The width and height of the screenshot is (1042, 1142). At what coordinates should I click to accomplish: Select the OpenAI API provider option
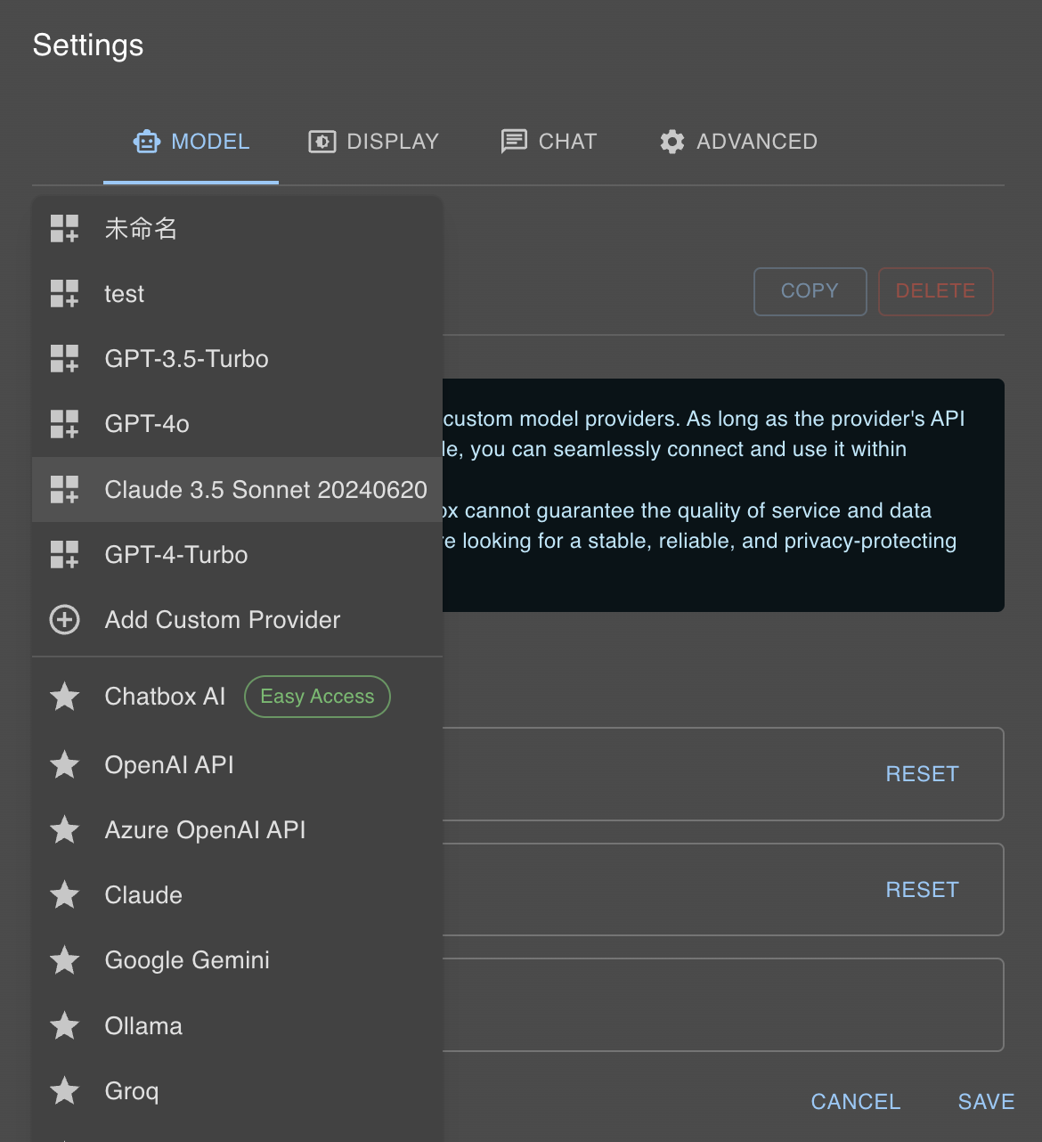click(x=169, y=765)
